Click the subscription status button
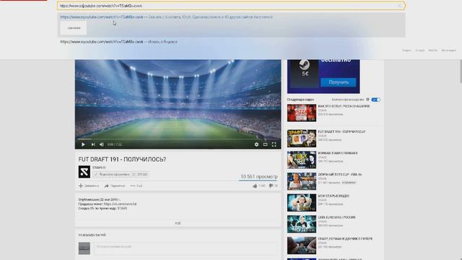This screenshot has height=260, width=462. (x=121, y=175)
